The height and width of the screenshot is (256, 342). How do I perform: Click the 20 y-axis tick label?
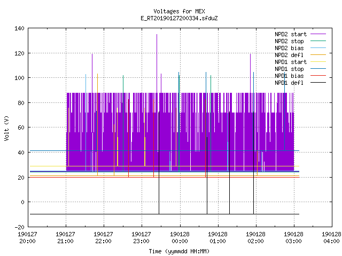(21, 178)
